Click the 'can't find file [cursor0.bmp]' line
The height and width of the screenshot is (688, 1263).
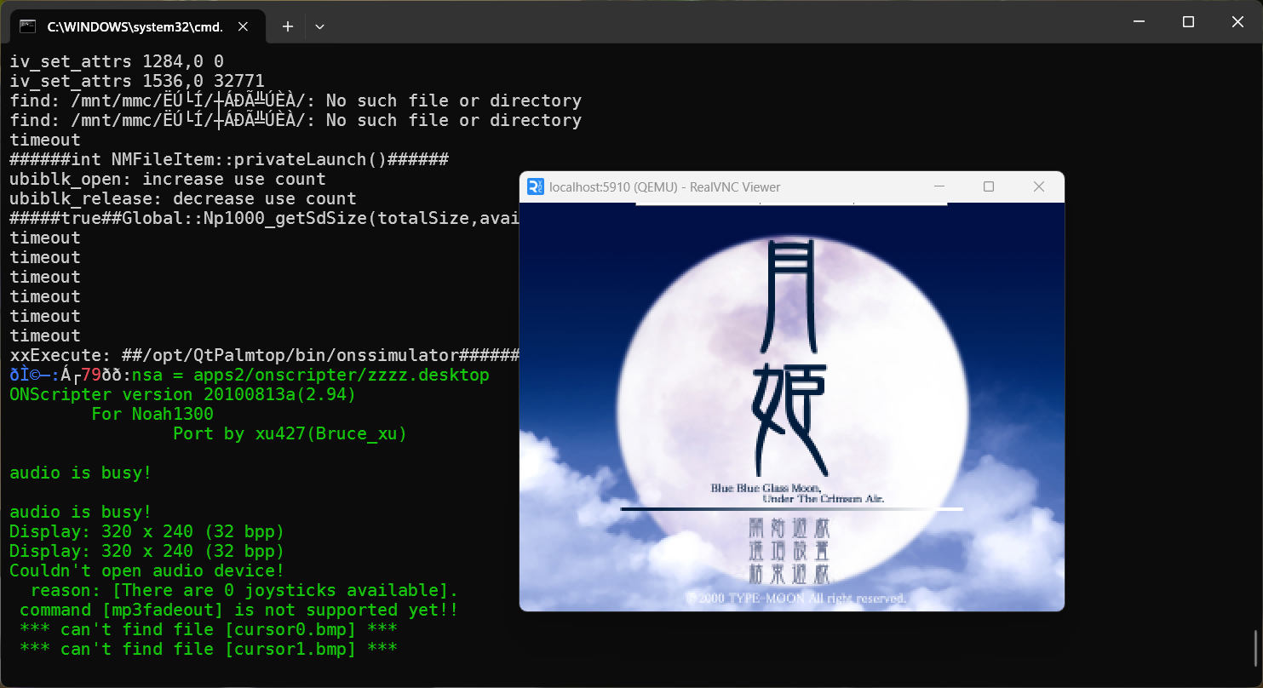click(209, 629)
